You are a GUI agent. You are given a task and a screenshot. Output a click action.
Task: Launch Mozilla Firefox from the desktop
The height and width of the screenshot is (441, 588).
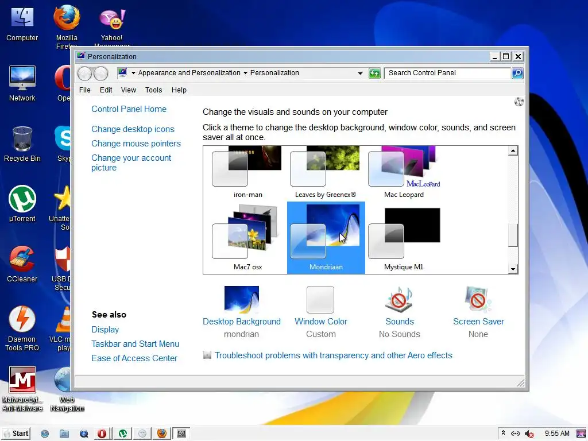pyautogui.click(x=67, y=26)
